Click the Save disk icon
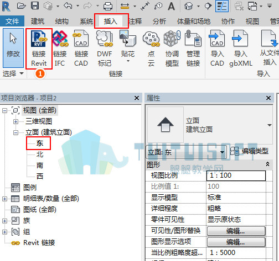The height and width of the screenshot is (261, 279). [35, 6]
